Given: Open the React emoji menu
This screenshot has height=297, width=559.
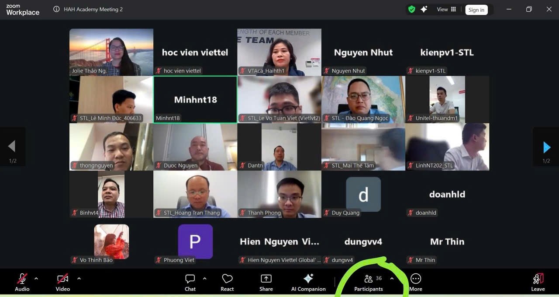Looking at the screenshot, I should click(x=227, y=282).
